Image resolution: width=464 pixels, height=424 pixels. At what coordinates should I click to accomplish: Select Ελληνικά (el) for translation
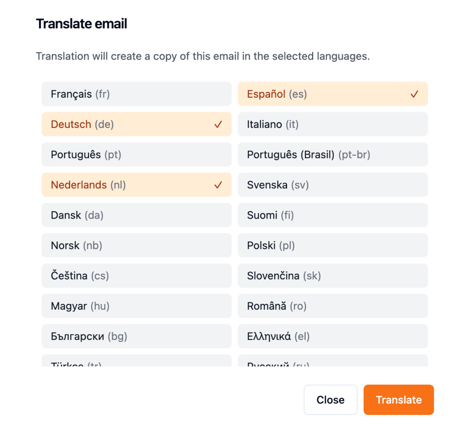click(333, 336)
